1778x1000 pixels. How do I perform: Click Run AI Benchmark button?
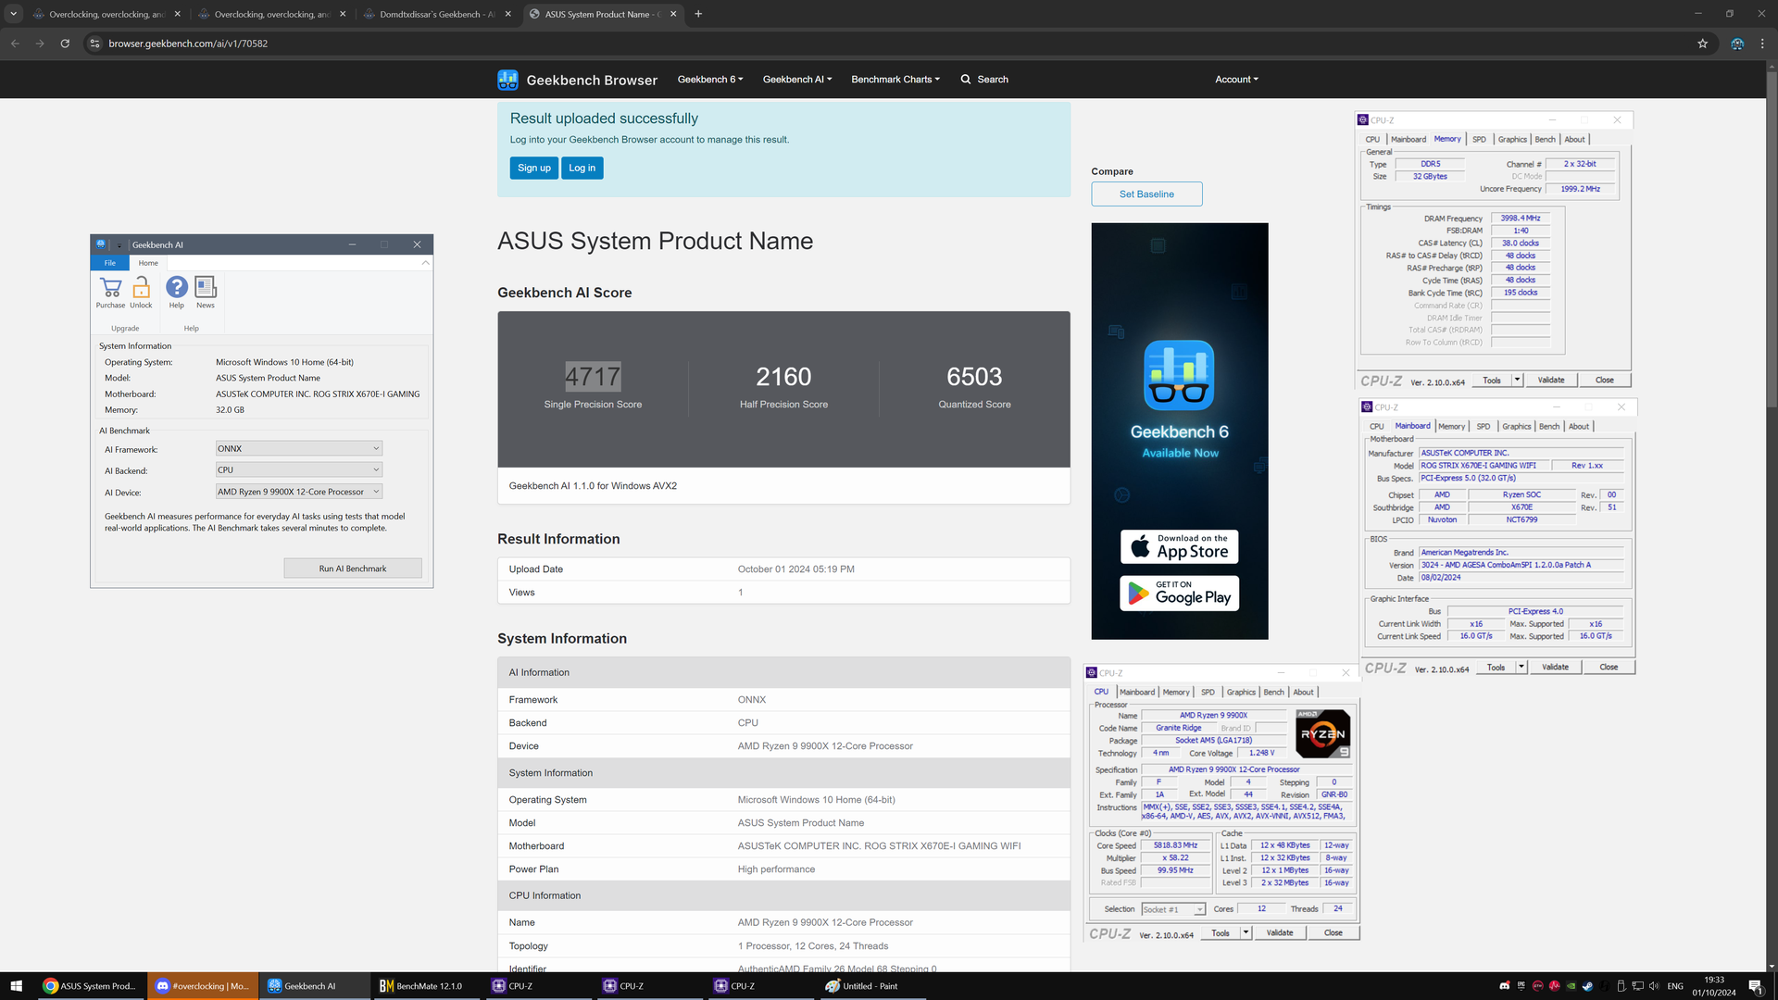[353, 569]
